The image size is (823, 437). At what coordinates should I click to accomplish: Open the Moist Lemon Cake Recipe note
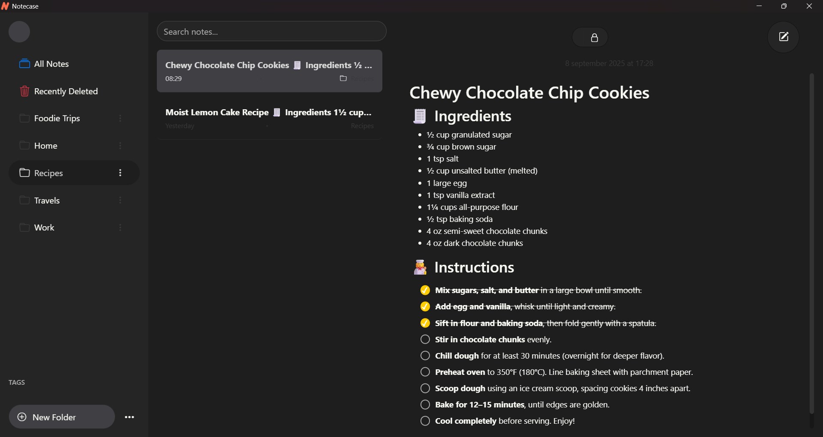coord(269,119)
